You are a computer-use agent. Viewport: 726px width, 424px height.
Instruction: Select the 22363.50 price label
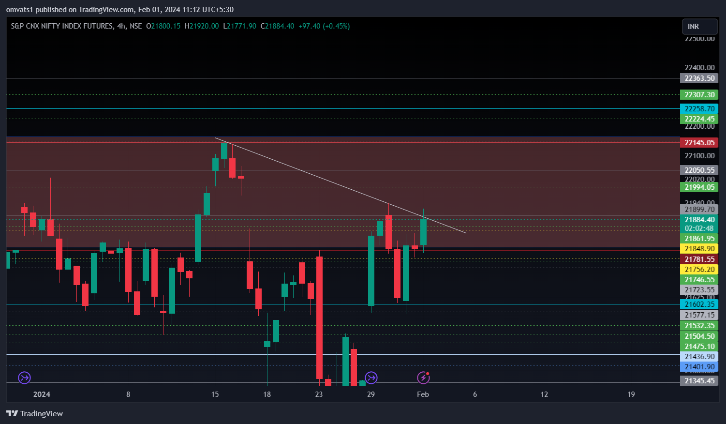tap(699, 78)
